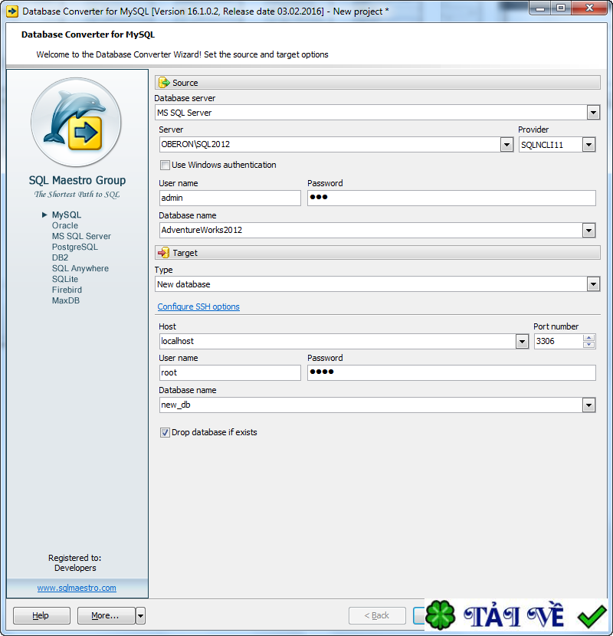
Task: Expand the dropdown arrow next to More...
Action: click(x=139, y=615)
